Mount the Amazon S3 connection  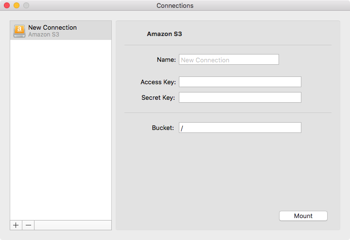303,216
